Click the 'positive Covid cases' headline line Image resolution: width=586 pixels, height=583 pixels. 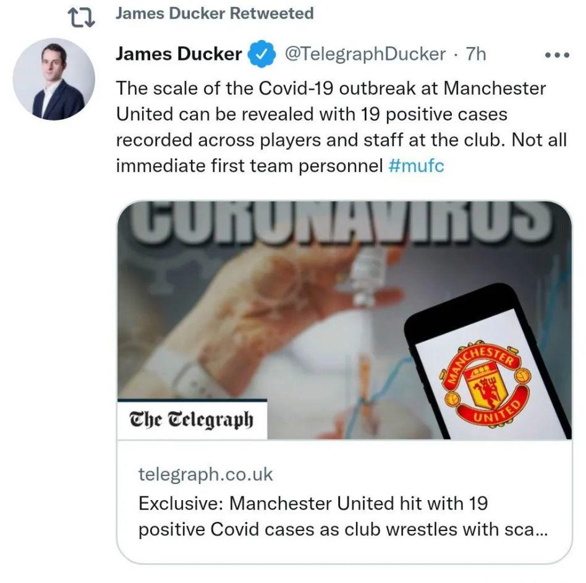point(343,530)
